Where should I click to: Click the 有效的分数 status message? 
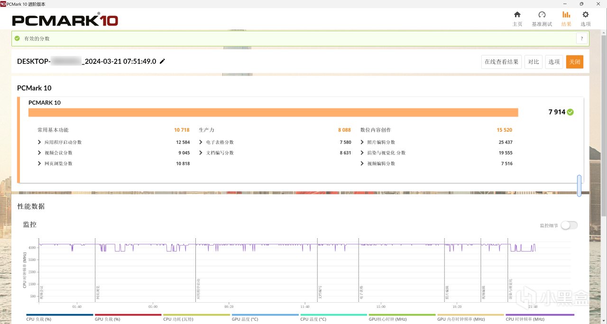point(37,38)
